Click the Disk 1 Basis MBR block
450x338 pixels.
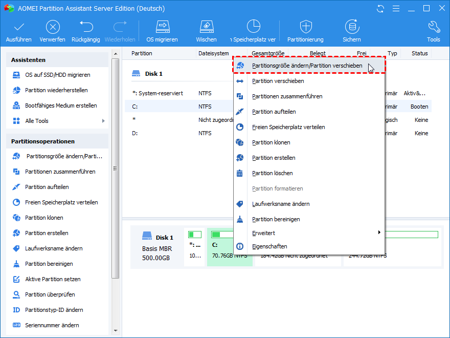click(157, 247)
